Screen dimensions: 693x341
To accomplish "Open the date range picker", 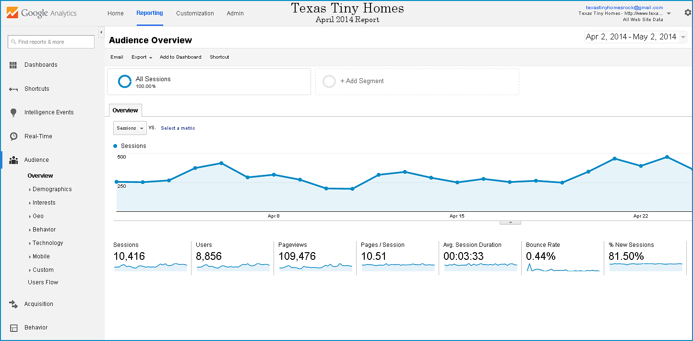I will pos(635,37).
